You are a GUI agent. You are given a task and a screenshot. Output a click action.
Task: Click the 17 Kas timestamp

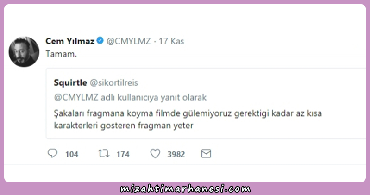click(171, 41)
